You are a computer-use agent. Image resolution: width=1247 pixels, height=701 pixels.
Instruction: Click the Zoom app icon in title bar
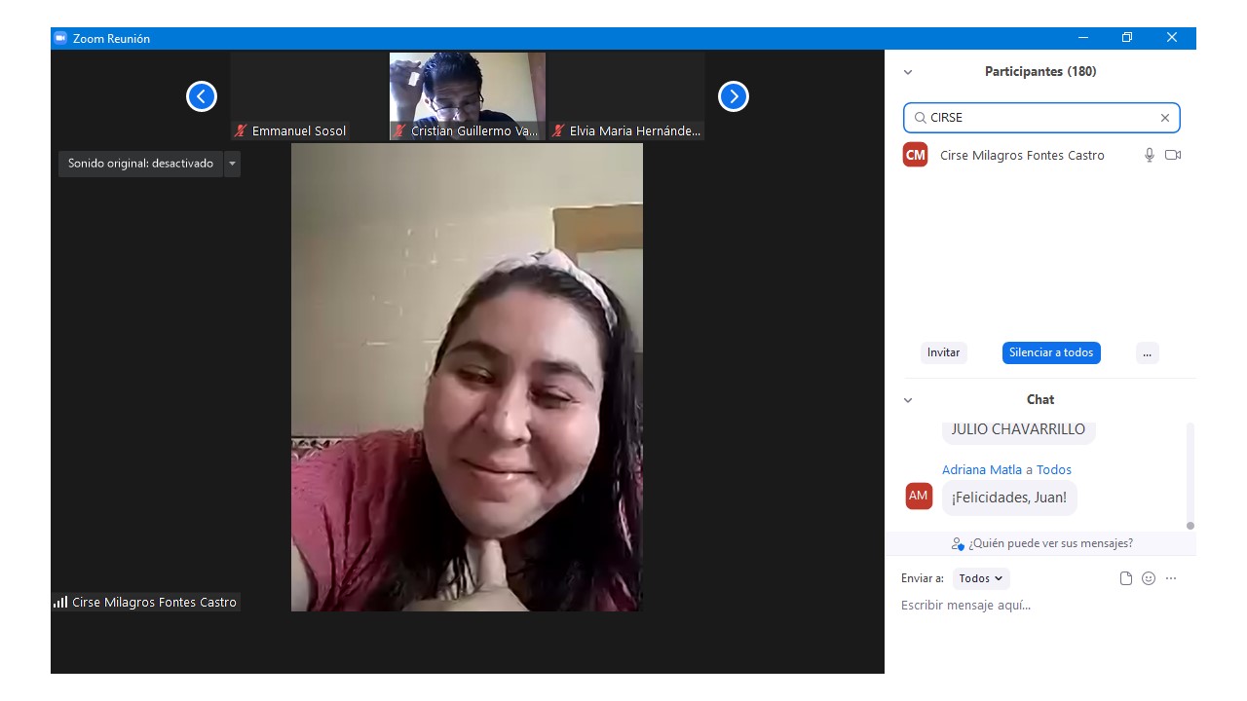pyautogui.click(x=60, y=38)
